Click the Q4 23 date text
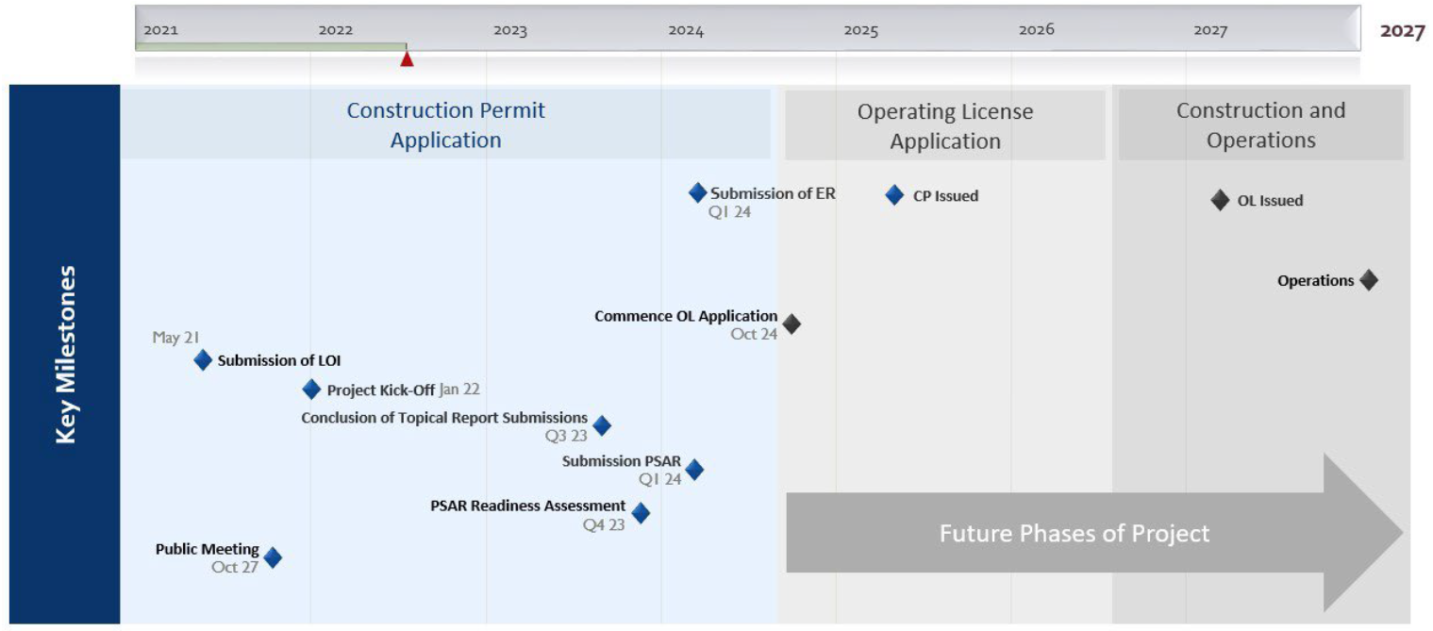Viewport: 1433px width, 631px height. (x=604, y=525)
